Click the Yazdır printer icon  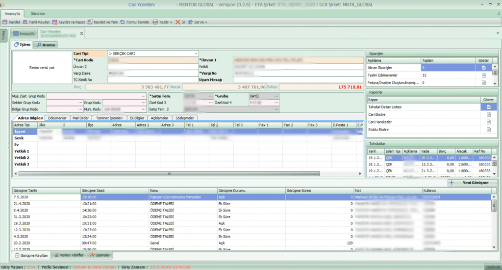[155, 22]
